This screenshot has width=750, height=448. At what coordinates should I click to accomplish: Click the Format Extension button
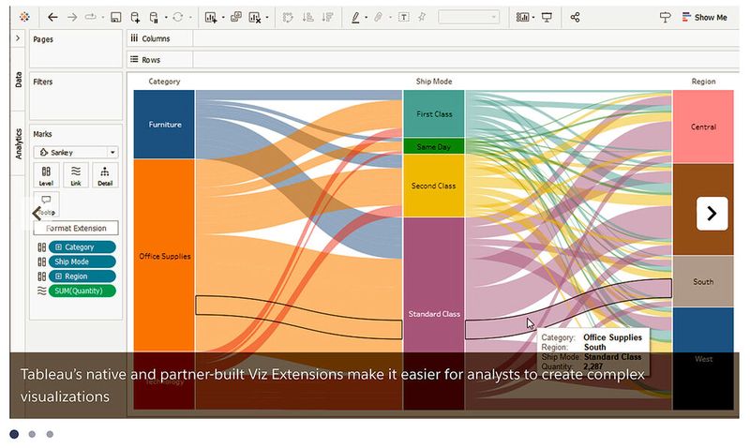pyautogui.click(x=76, y=228)
